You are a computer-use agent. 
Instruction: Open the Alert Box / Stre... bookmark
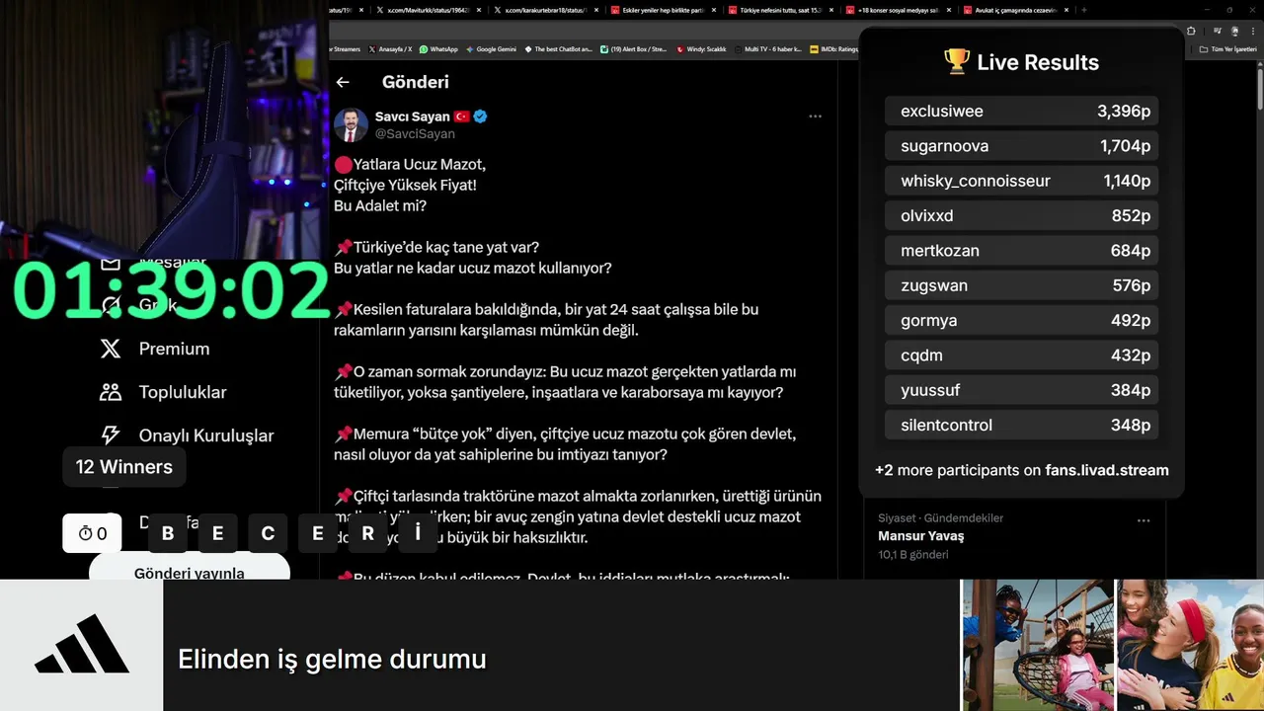pos(634,48)
